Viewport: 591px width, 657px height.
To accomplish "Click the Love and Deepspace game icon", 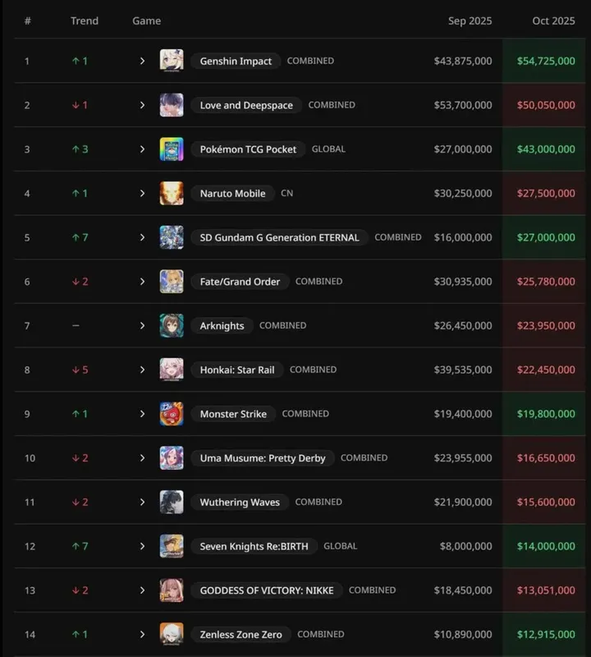I will tap(172, 105).
